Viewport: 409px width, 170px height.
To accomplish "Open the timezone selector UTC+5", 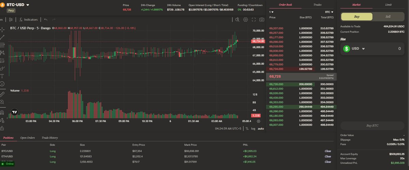I will (228, 129).
